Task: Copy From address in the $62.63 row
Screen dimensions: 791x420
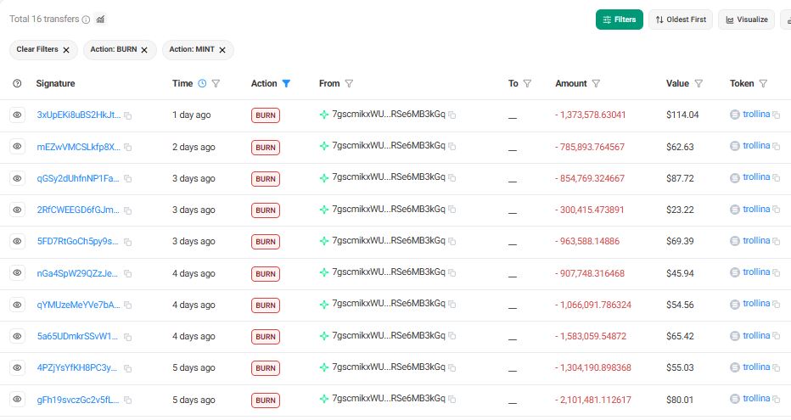Action: tap(452, 147)
